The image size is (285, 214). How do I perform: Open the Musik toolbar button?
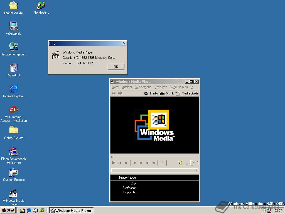(167, 93)
